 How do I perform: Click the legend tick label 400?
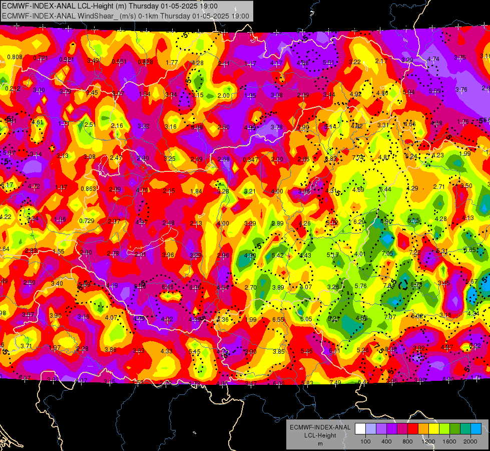click(x=386, y=441)
